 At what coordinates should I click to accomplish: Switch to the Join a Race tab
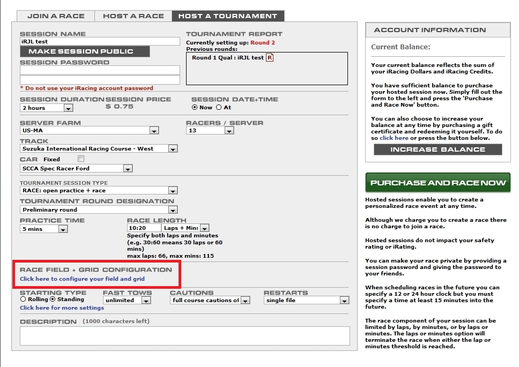[56, 16]
